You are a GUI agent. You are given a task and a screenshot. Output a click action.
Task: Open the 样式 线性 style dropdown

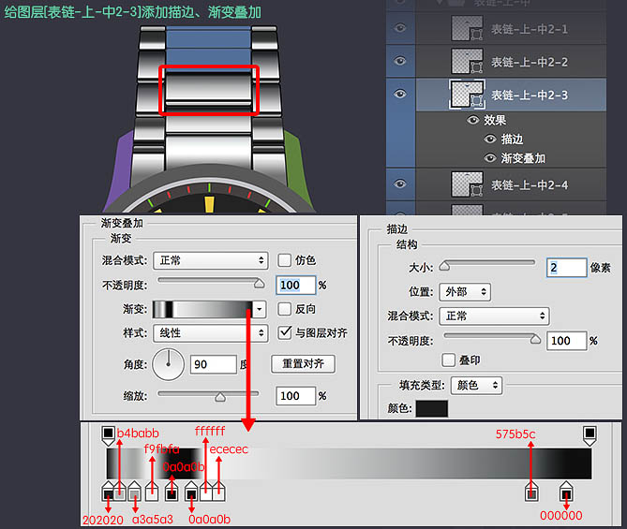[x=210, y=332]
